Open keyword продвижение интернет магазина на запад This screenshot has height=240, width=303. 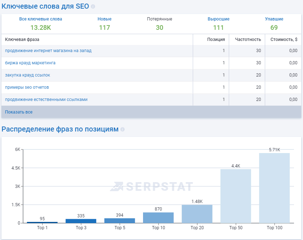point(48,51)
